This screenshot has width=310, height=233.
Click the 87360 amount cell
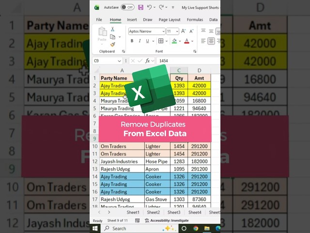pyautogui.click(x=199, y=200)
